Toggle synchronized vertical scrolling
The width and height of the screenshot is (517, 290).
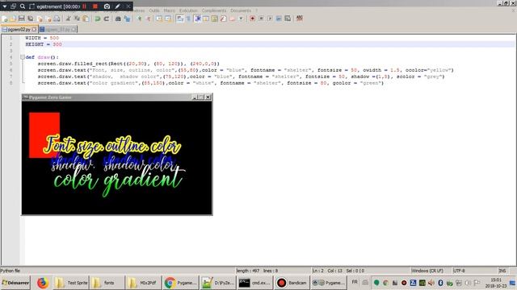tap(159, 19)
